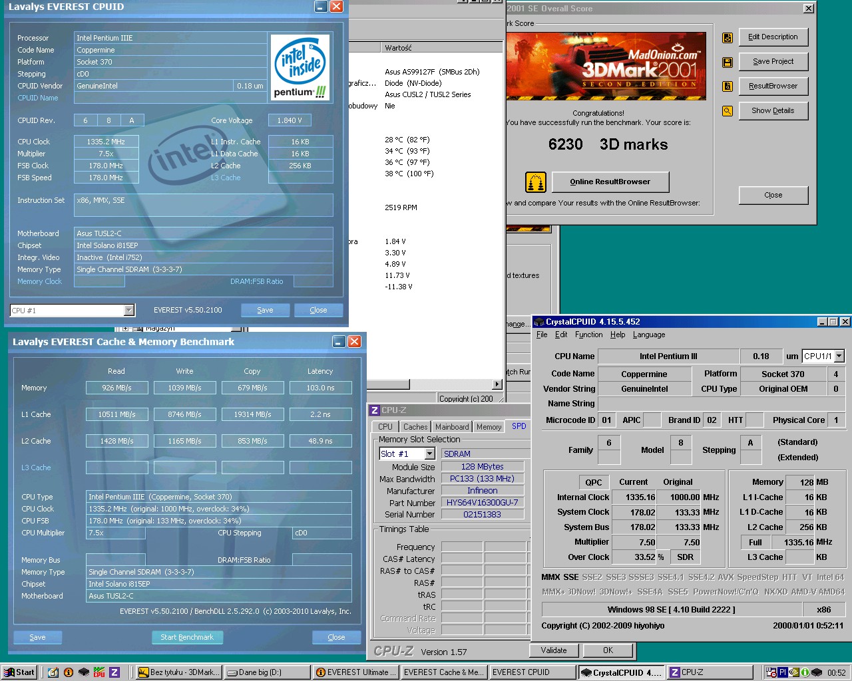The width and height of the screenshot is (852, 681).
Task: Switch to Dane big (D:) taskbar item
Action: (267, 672)
